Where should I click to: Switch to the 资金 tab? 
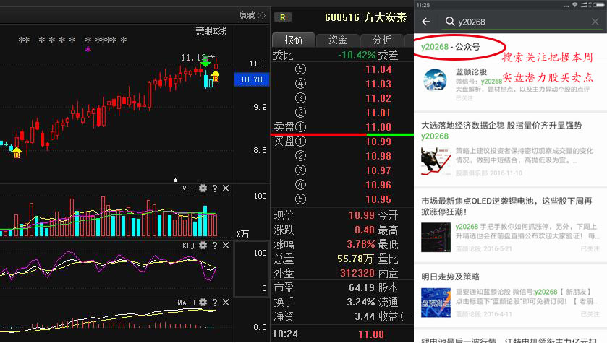(338, 40)
